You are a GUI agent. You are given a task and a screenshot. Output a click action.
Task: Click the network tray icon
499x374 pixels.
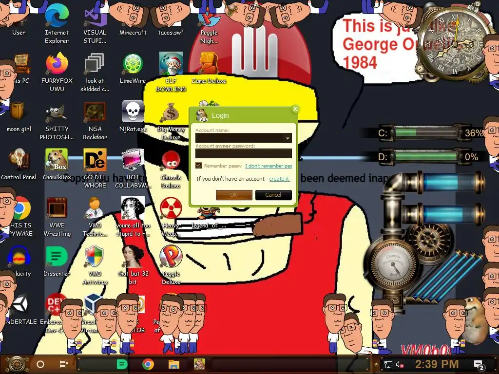[x=388, y=364]
